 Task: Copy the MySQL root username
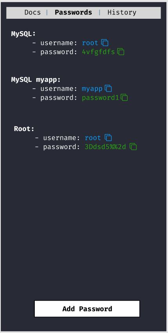pyautogui.click(x=105, y=43)
